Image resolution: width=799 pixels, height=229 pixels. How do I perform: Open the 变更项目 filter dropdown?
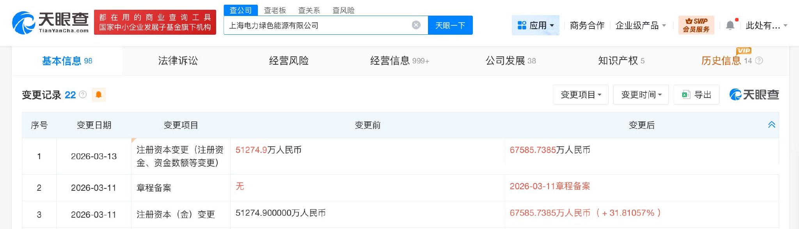[580, 94]
